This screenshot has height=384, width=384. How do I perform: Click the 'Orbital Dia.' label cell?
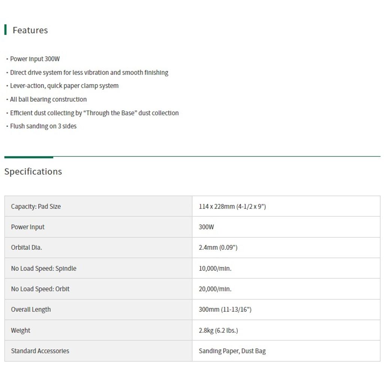26,247
